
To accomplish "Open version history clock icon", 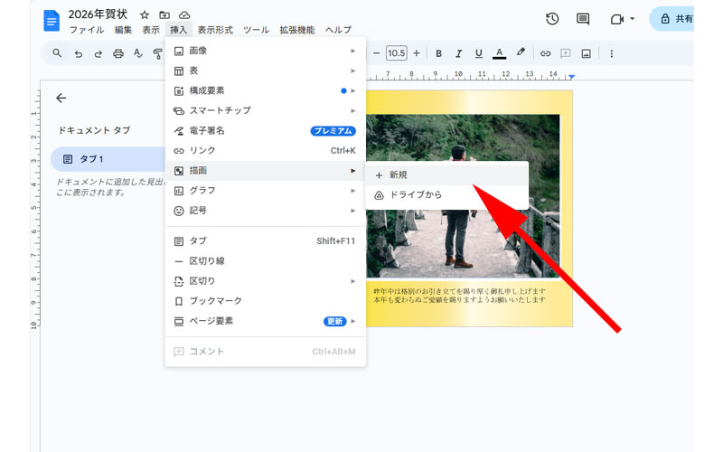I will tap(552, 19).
